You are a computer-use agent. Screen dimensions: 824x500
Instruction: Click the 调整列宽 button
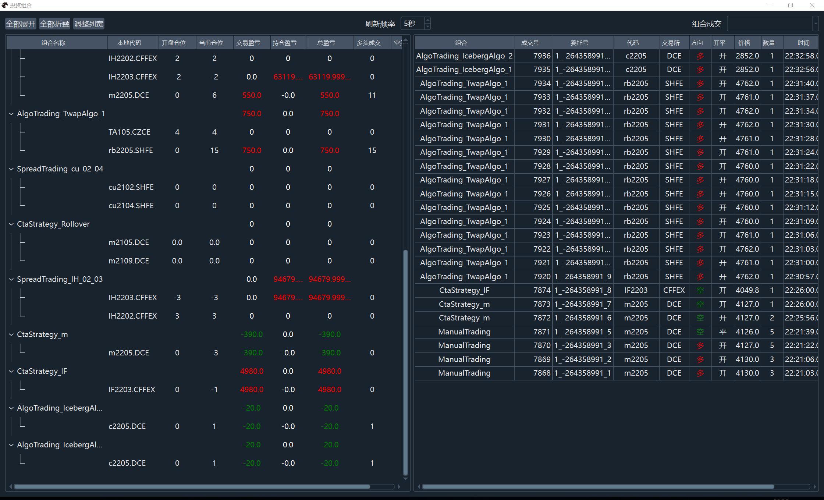[89, 24]
